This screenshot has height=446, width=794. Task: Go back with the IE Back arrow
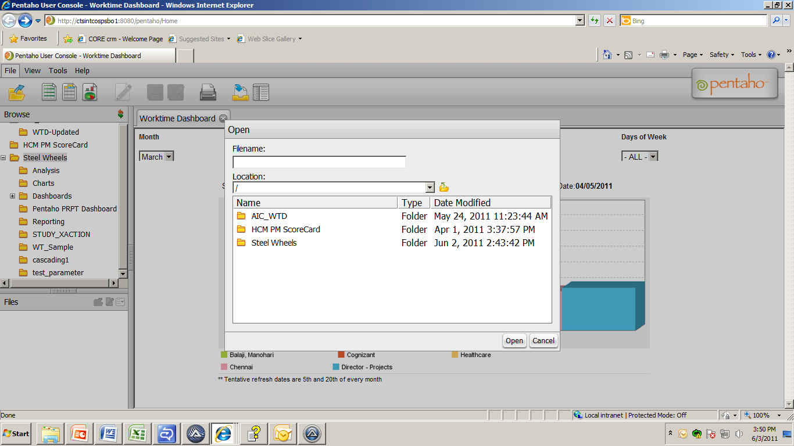8,20
